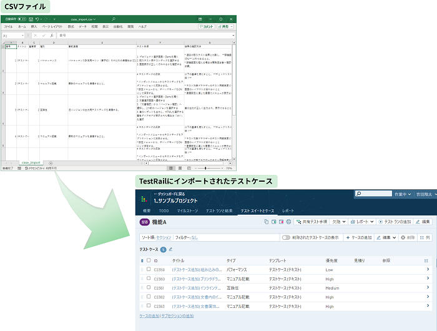The height and width of the screenshot is (331, 437).
Task: Open the 吉田翔太 user menu
Action: pos(426,194)
